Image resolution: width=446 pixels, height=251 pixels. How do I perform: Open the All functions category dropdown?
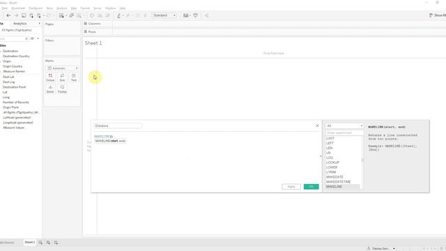pos(344,125)
